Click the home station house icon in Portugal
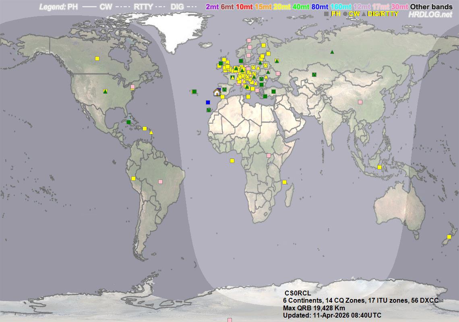 pos(217,92)
